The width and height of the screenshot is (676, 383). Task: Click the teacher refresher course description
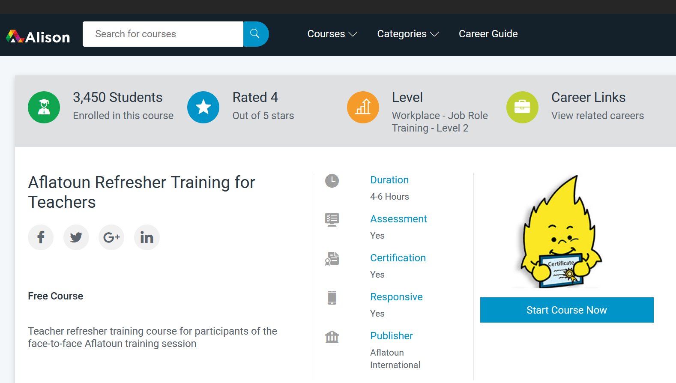[x=153, y=337]
